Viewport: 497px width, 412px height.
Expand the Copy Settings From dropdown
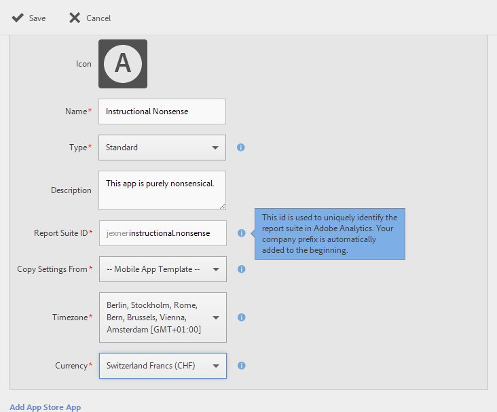163,269
